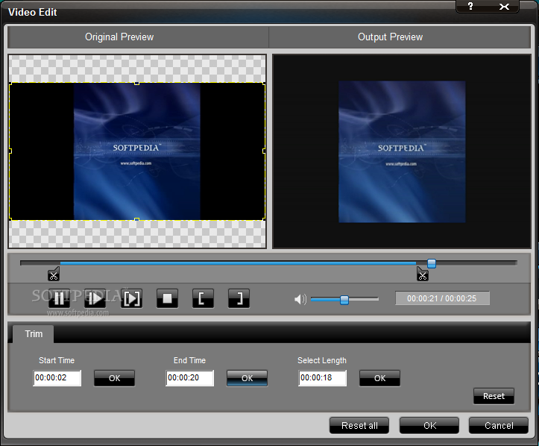Click the original preview video frame

point(137,151)
